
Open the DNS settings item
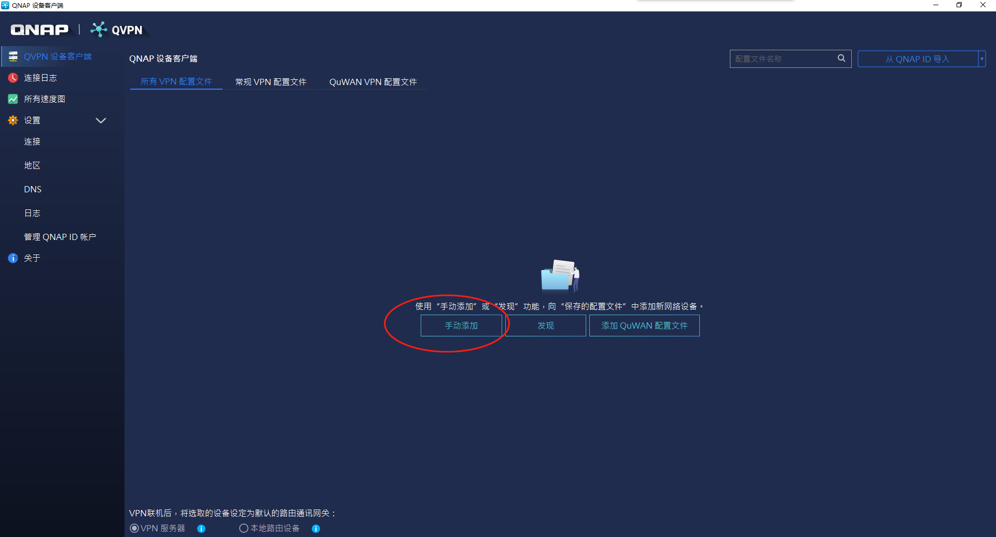(x=33, y=189)
